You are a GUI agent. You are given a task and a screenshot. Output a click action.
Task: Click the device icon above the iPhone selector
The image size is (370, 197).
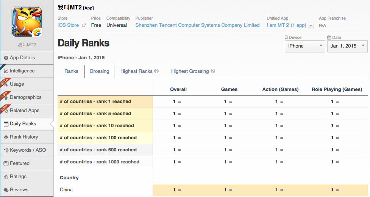pyautogui.click(x=286, y=37)
